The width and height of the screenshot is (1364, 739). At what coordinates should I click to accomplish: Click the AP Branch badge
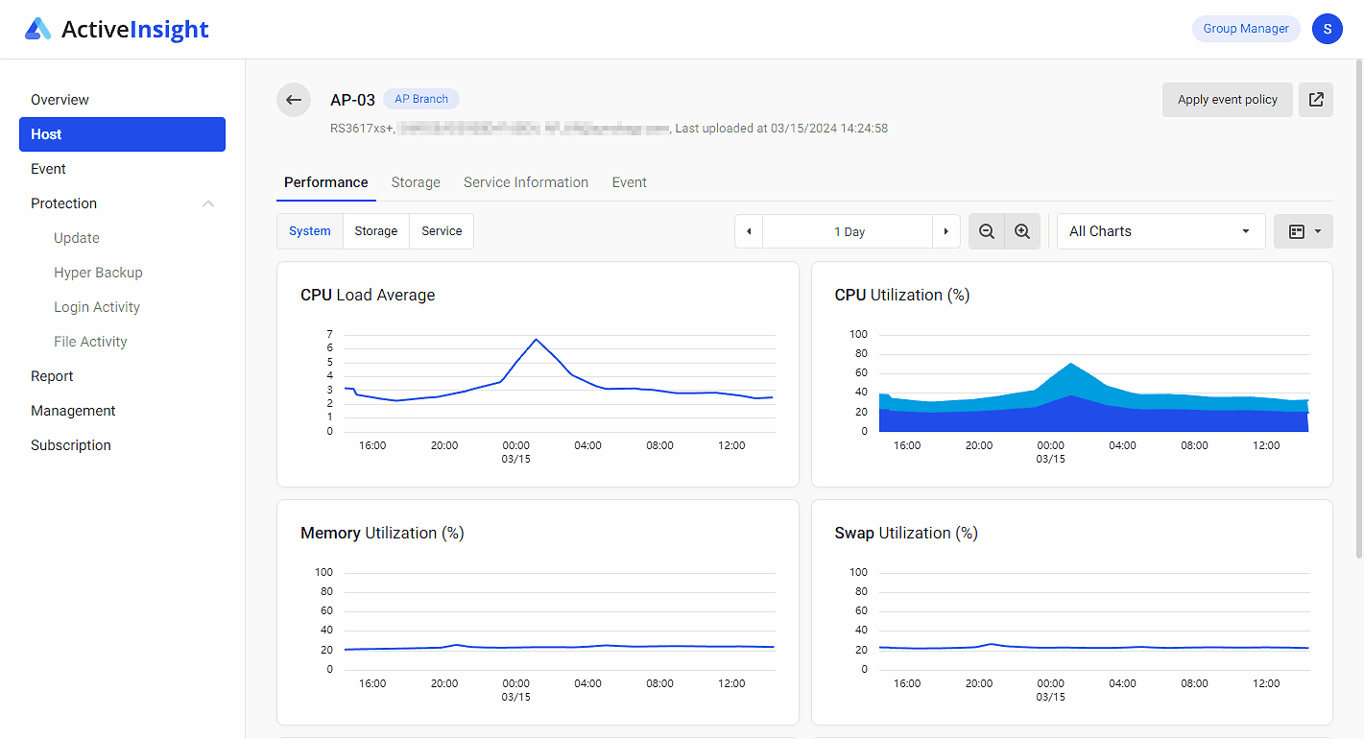click(x=420, y=98)
